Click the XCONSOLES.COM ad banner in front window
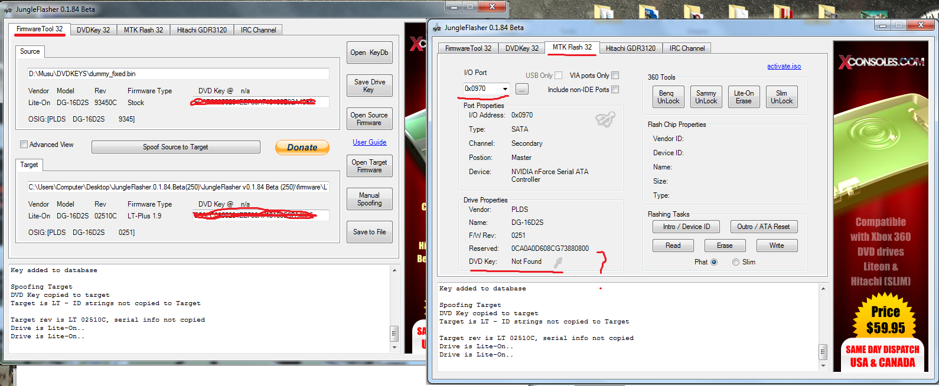 [882, 206]
